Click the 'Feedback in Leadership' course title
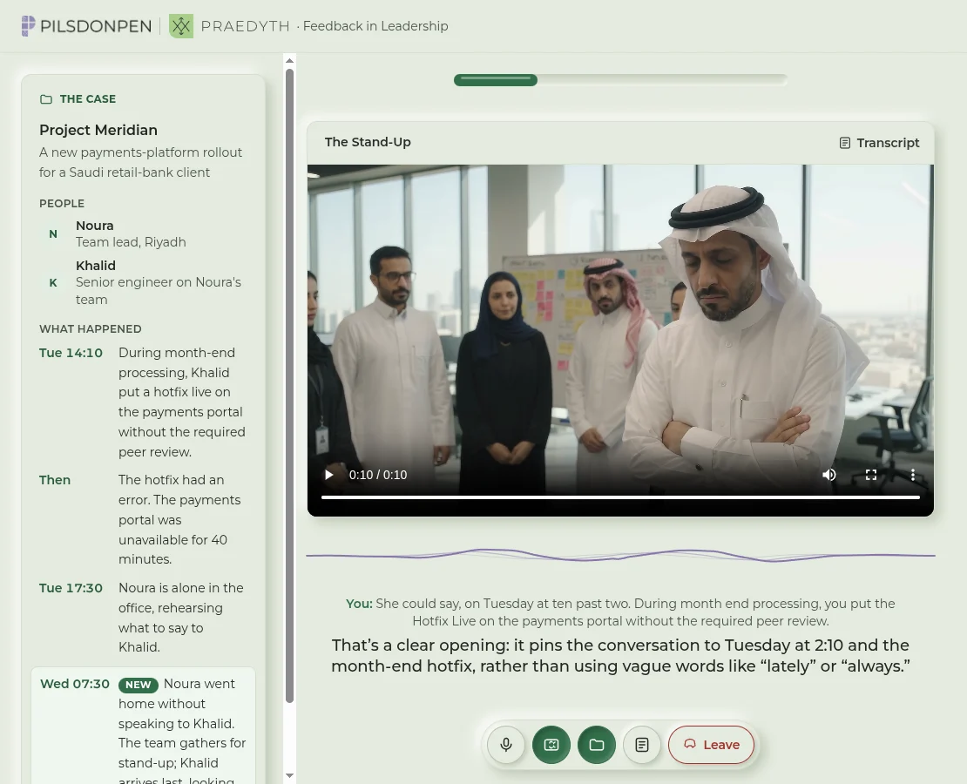The image size is (967, 784). pos(375,26)
